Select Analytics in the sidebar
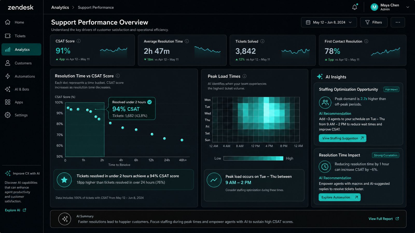The height and width of the screenshot is (233, 415). (x=21, y=49)
